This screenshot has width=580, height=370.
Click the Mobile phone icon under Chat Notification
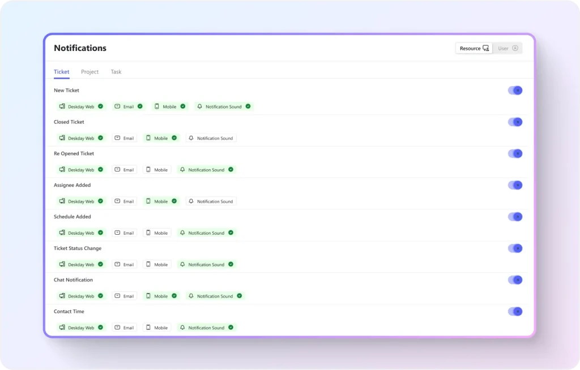tap(148, 296)
